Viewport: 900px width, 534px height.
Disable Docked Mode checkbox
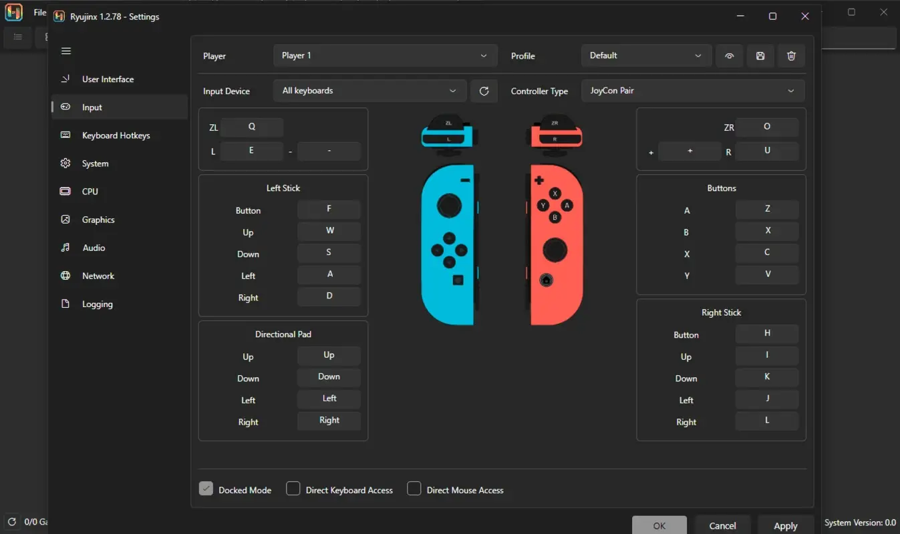[206, 488]
